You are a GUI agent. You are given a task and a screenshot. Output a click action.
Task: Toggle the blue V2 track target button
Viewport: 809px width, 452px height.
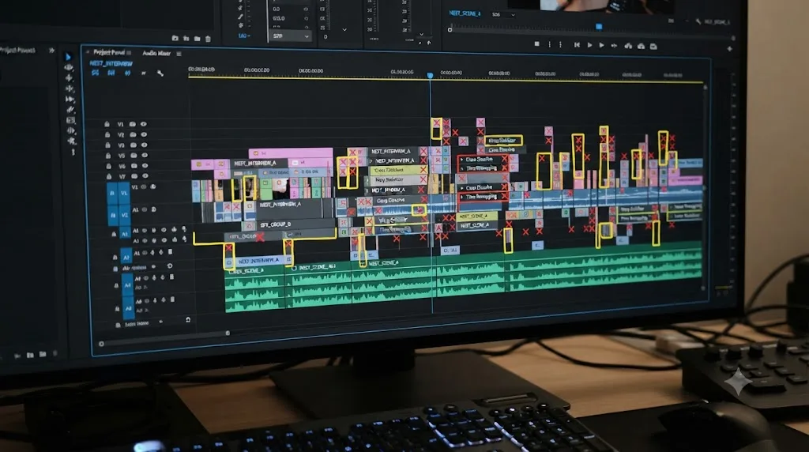[124, 215]
